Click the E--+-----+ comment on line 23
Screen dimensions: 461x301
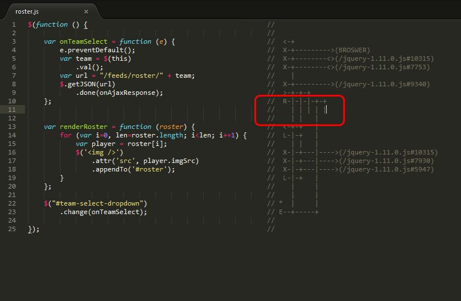point(299,212)
